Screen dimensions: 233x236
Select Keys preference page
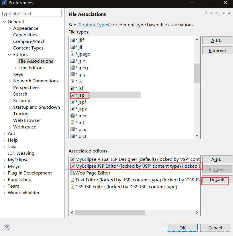click(18, 74)
